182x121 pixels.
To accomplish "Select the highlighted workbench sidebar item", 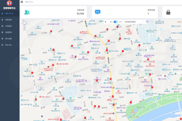I will pos(9,13).
